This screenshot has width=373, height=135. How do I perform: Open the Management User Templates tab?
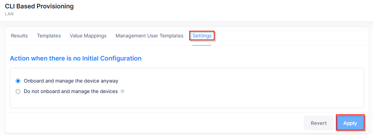149,36
